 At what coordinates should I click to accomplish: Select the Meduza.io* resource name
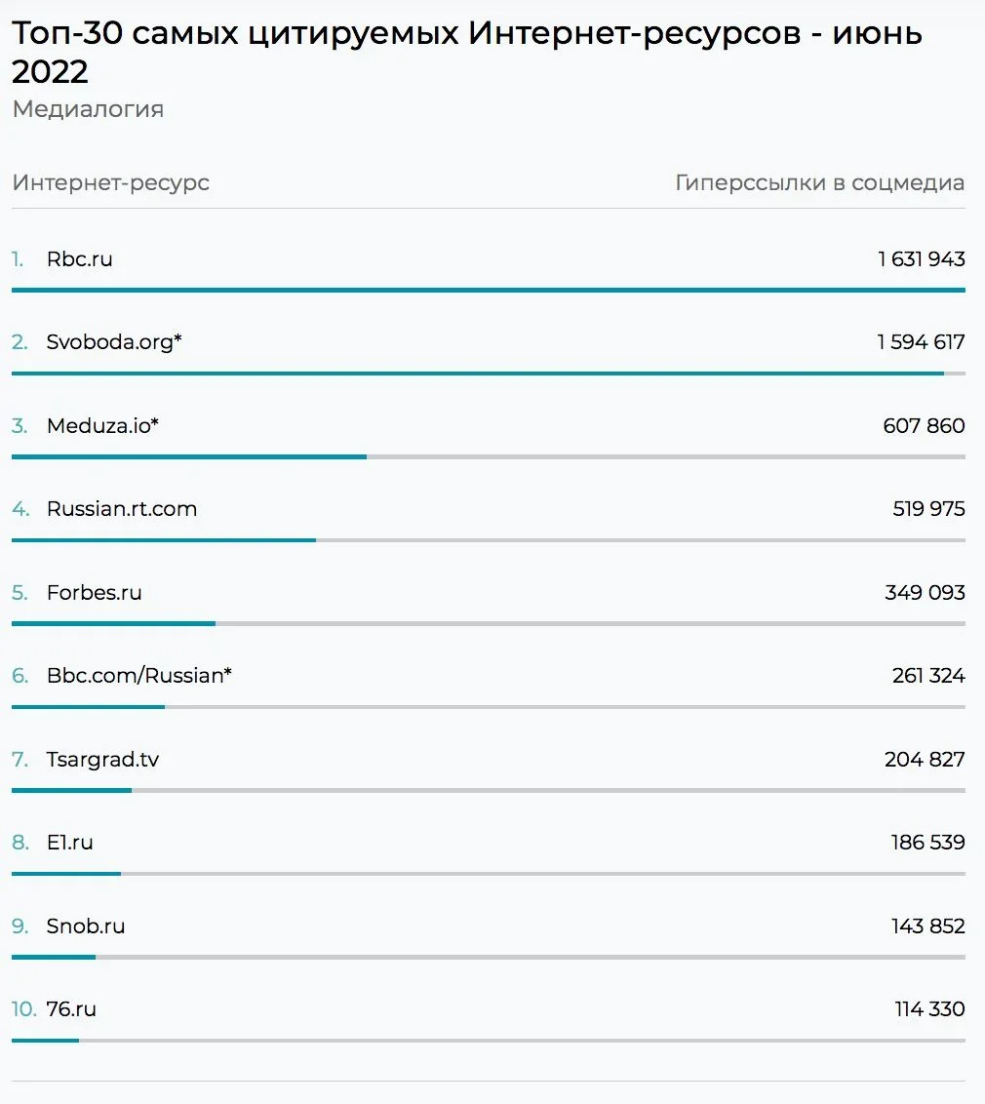click(x=102, y=426)
